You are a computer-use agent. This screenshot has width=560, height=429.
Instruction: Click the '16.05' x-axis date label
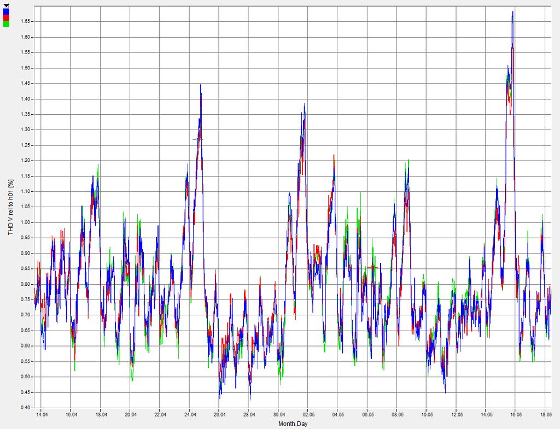pos(516,415)
